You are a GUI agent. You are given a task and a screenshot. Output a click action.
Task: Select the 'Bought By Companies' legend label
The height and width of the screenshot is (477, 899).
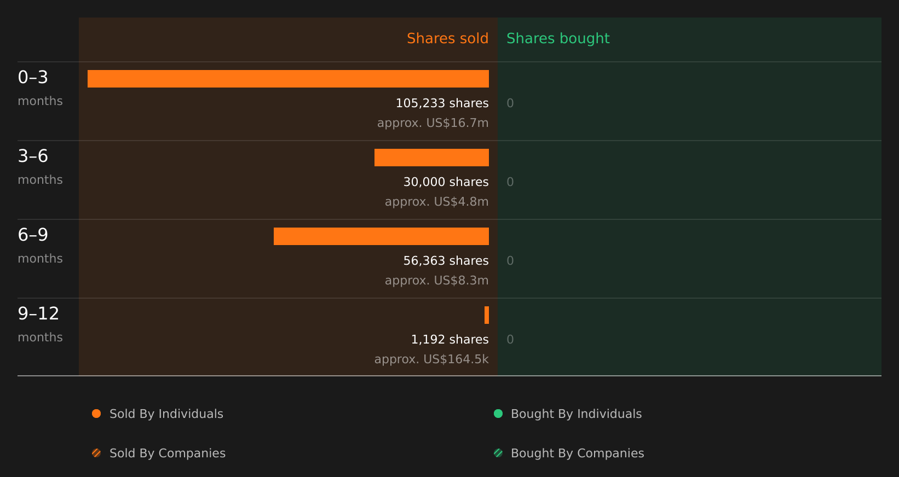click(577, 453)
